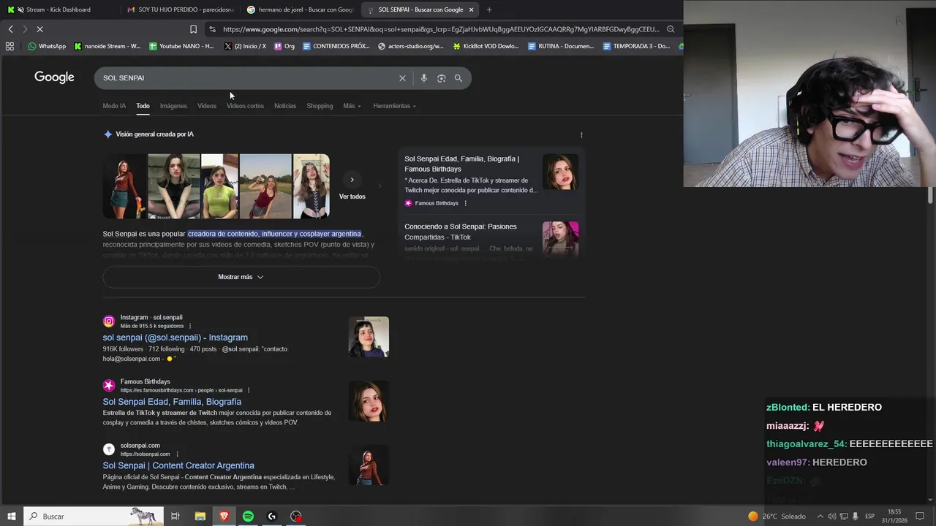
Task: Expand the Herramientas dropdown
Action: tap(394, 106)
